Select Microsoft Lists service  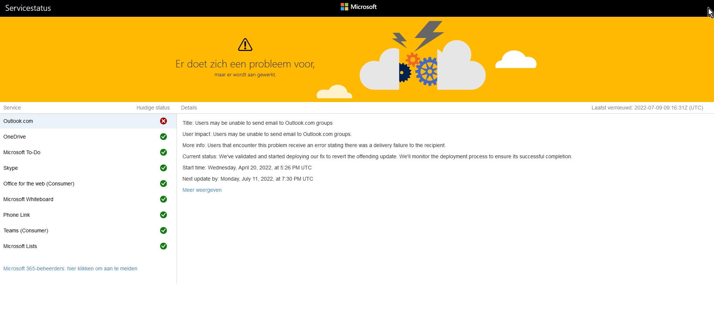(x=20, y=246)
